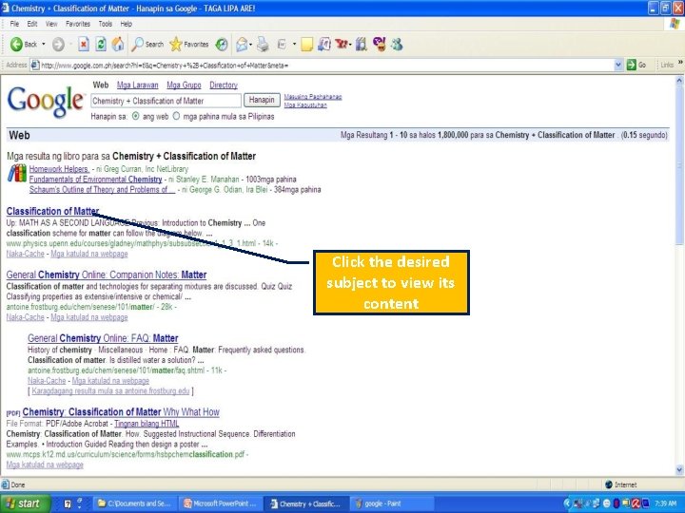Open "Schaum's Outline of Theory and Problems" link
The image size is (685, 513).
point(102,190)
